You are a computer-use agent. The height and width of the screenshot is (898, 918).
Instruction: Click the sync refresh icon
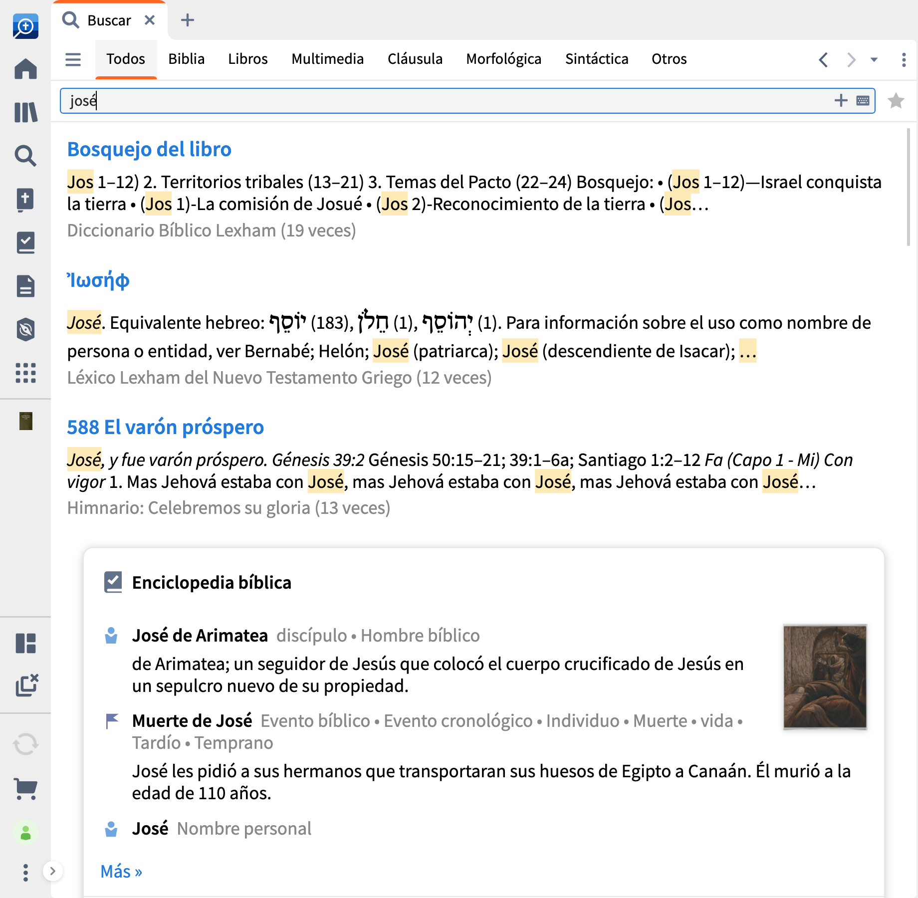(x=25, y=744)
